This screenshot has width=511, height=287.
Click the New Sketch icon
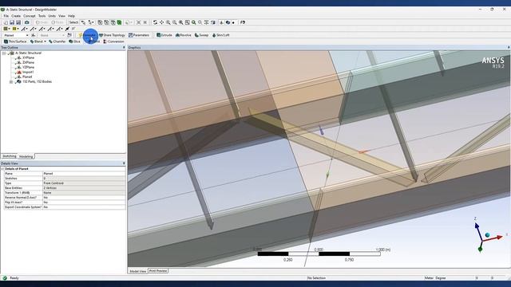click(69, 35)
